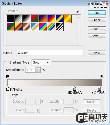This screenshot has width=110, height=125.
Task: Select the 7C736A color stop
Action: [x=100, y=89]
